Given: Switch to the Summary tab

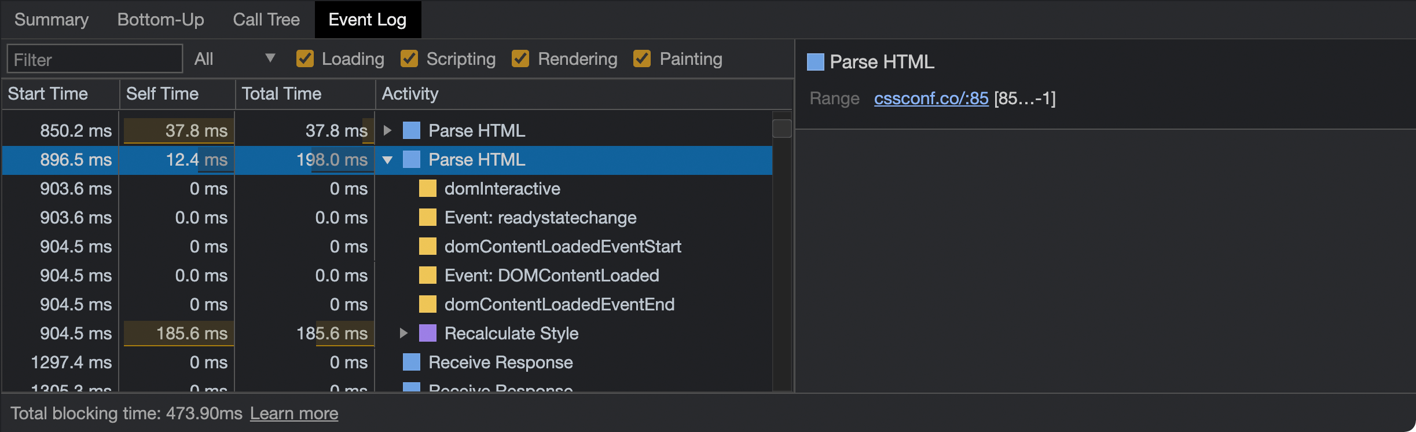Looking at the screenshot, I should (x=52, y=20).
